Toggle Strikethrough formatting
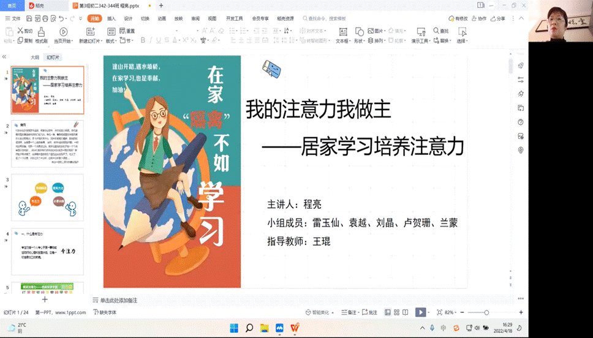Viewport: 593px width, 338px height. click(167, 40)
